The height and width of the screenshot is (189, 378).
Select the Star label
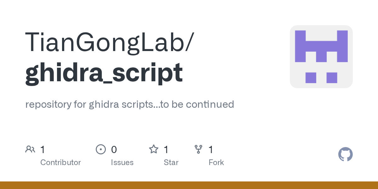[x=171, y=163]
